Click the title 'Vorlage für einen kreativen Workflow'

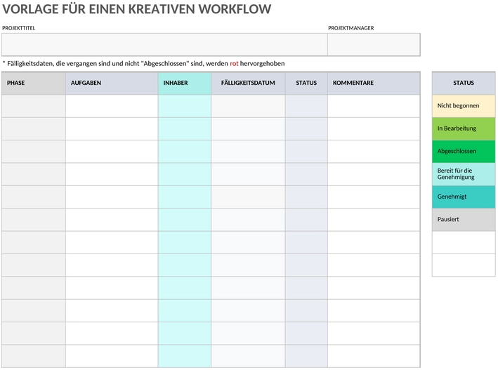click(136, 9)
